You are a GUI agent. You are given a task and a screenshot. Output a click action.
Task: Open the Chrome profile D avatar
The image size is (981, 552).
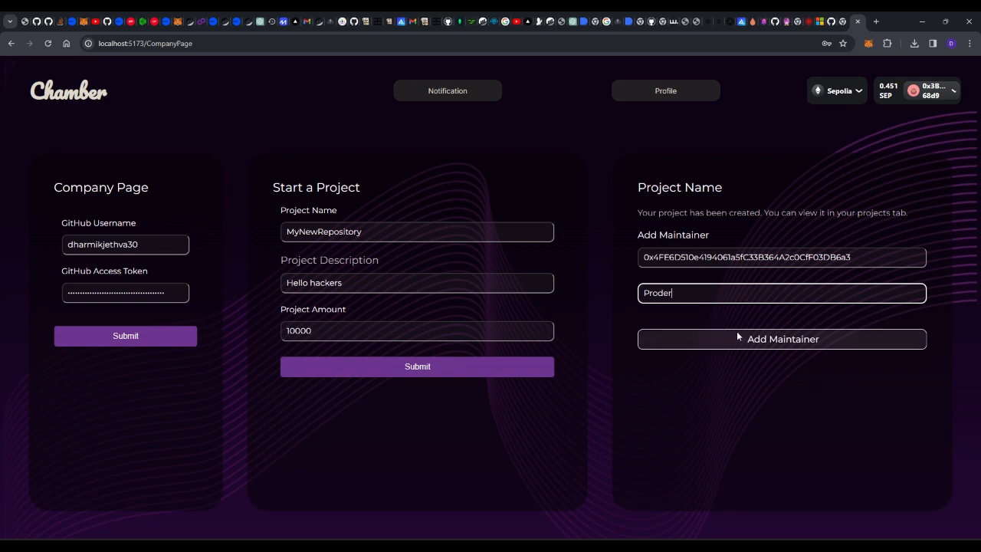pos(951,44)
